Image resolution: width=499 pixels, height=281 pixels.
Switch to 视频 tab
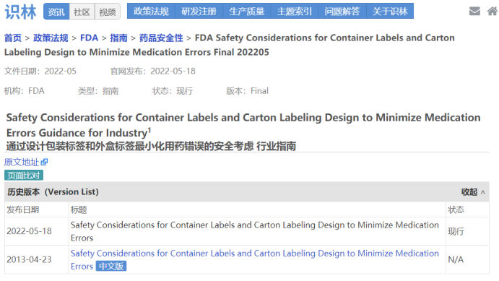108,12
